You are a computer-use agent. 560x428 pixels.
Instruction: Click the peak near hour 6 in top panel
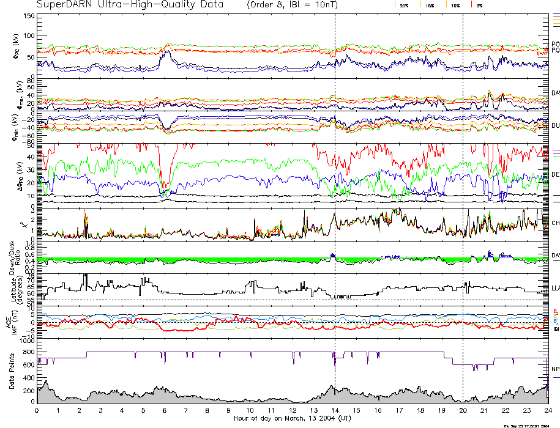[x=165, y=54]
